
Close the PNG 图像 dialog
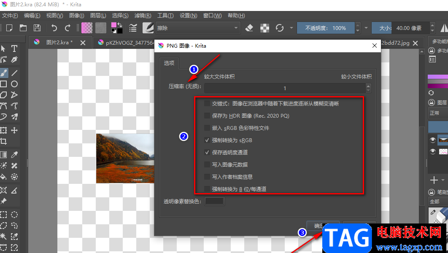[375, 46]
